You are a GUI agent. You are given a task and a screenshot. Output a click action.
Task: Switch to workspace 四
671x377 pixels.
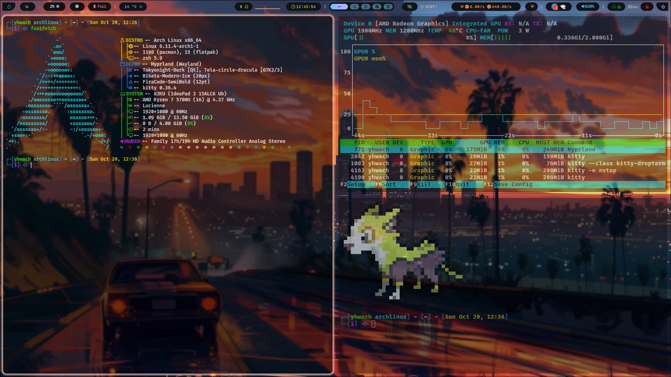[377, 6]
